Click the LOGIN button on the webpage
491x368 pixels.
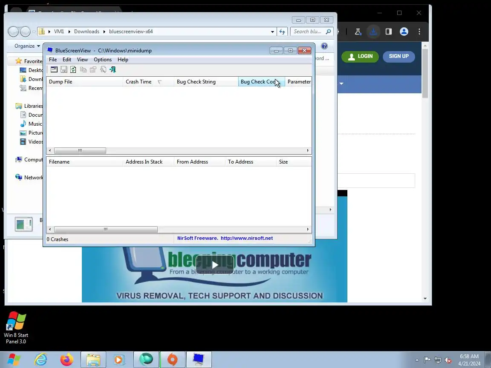(360, 56)
